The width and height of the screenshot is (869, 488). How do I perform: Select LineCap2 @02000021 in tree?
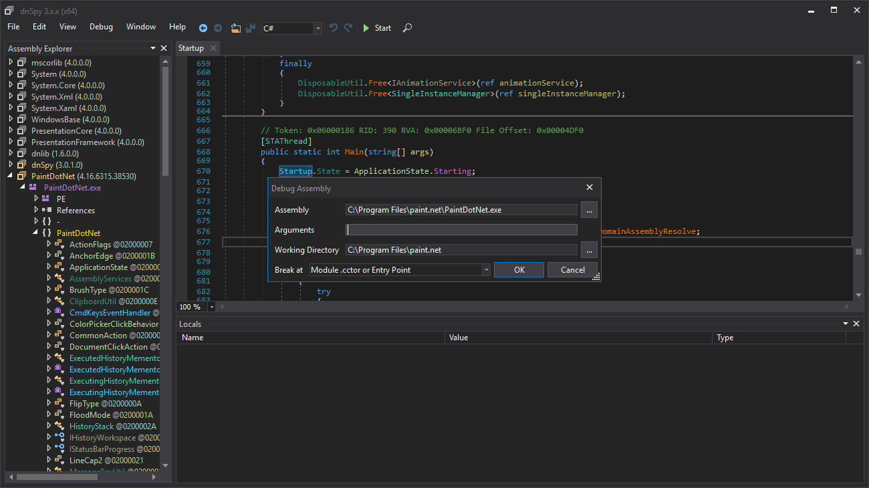pos(106,461)
